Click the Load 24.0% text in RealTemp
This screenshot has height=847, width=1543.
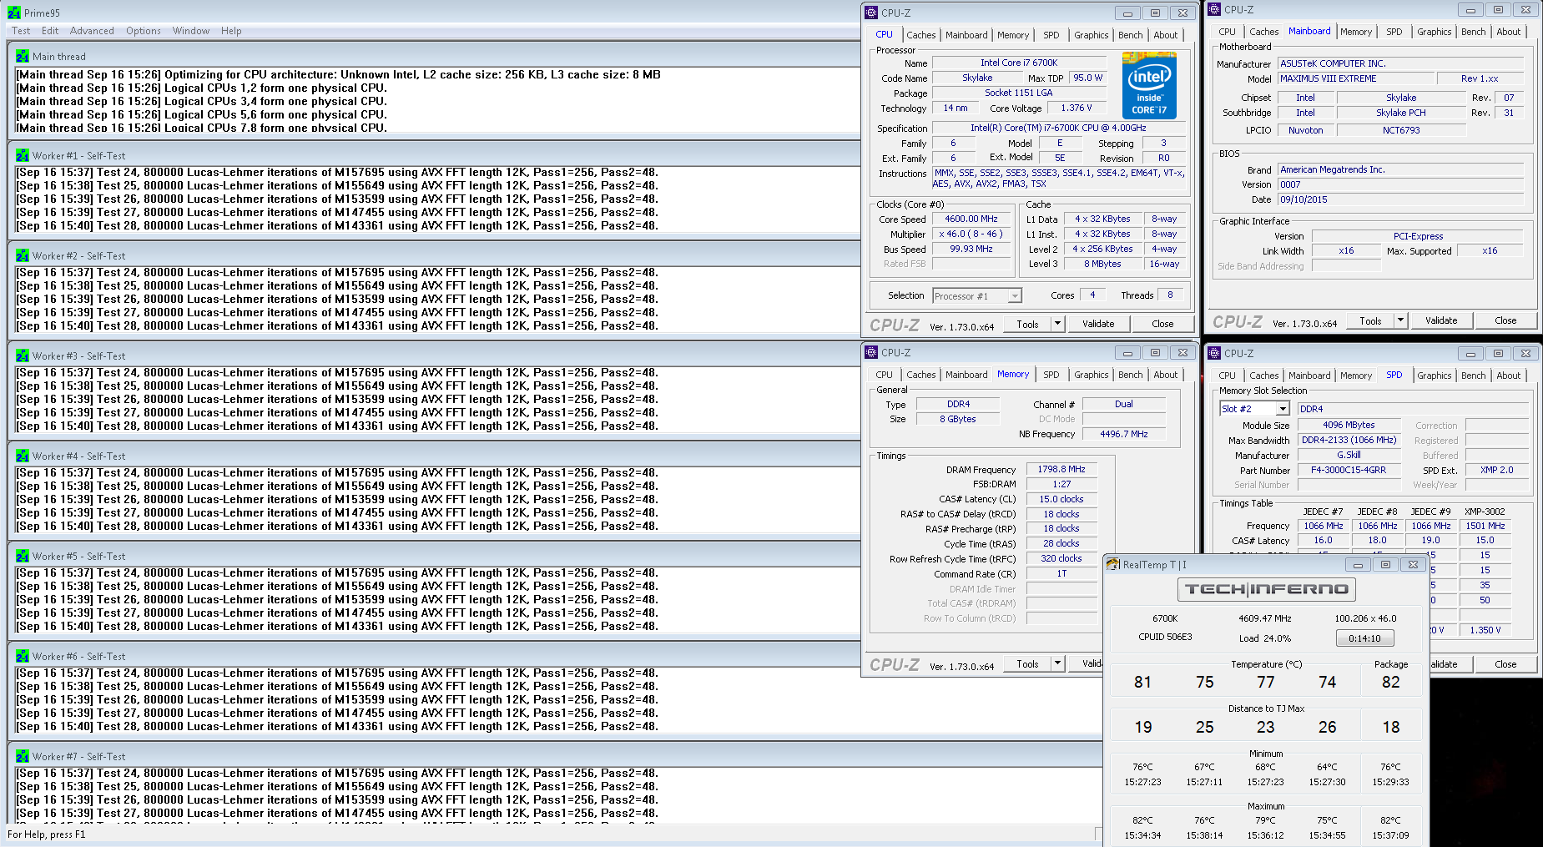click(x=1265, y=638)
